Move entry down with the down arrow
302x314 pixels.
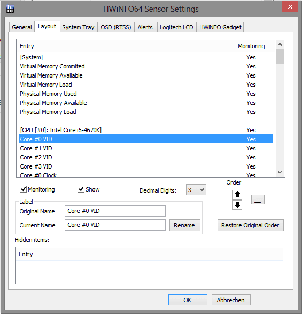coord(237,205)
